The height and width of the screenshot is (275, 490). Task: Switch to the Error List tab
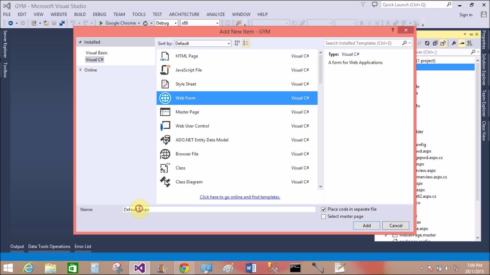tap(83, 247)
